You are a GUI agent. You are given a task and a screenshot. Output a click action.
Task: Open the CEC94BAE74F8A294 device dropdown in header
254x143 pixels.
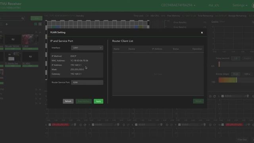(178, 5)
